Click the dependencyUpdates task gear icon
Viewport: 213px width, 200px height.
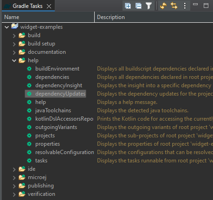29,94
